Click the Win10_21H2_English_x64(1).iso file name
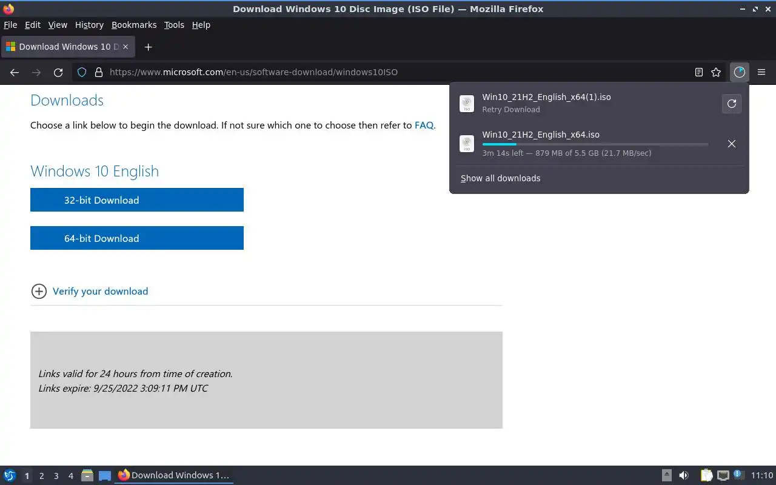This screenshot has height=485, width=776. coord(546,97)
